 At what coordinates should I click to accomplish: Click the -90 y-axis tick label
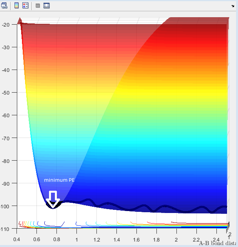[6, 184]
